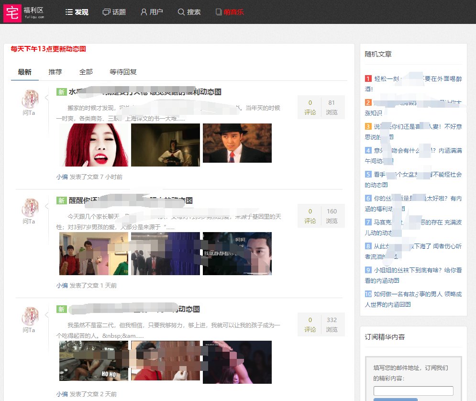
Task: Click the email subscription input field
Action: click(x=413, y=391)
